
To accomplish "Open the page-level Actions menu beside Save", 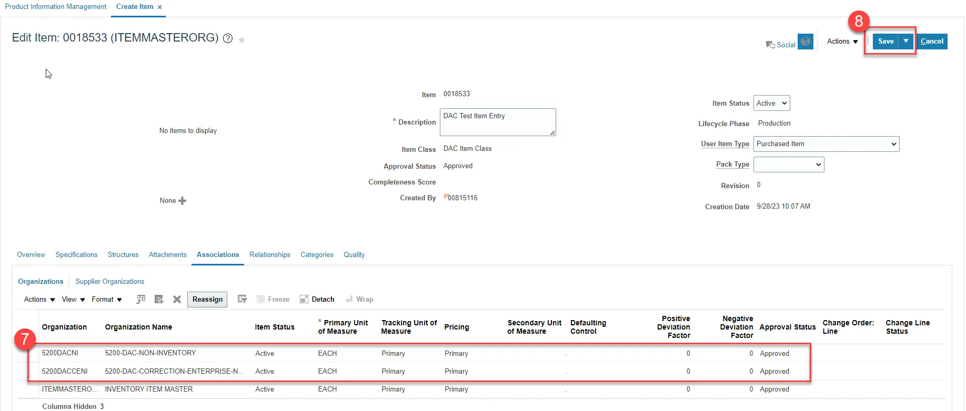I will [x=842, y=42].
